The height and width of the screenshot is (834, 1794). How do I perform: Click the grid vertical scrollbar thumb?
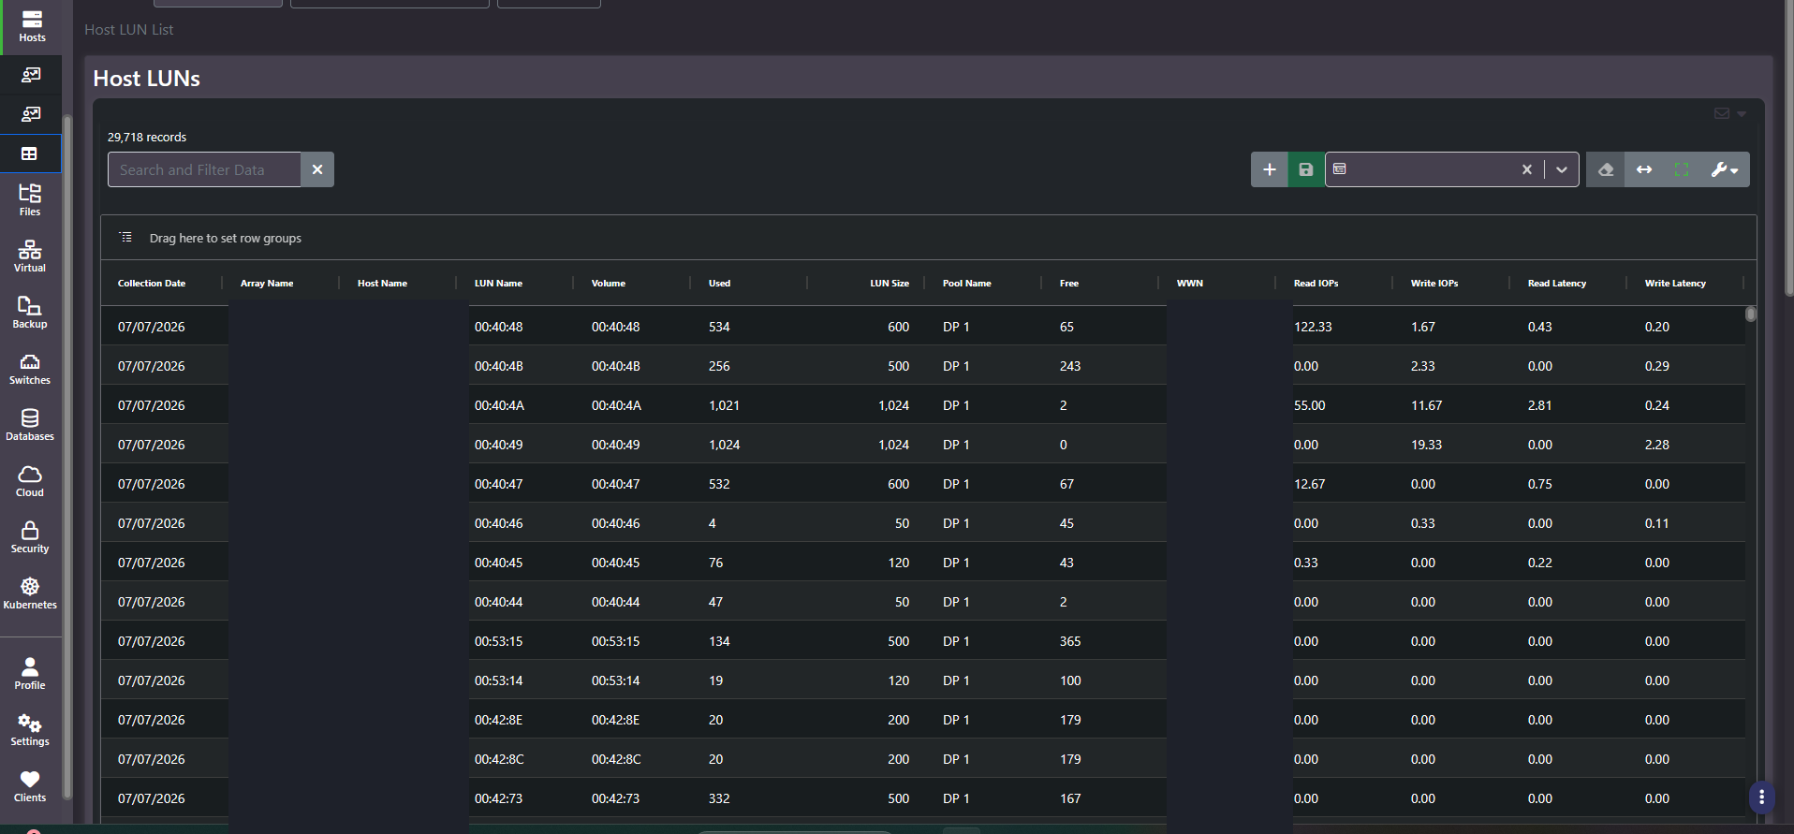click(x=1751, y=315)
